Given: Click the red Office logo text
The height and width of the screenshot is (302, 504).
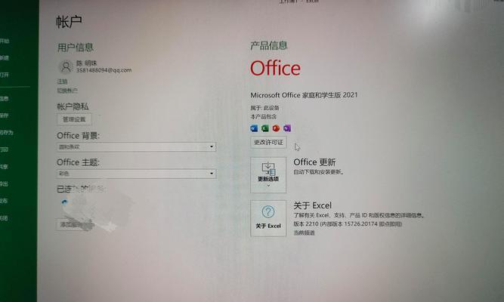Looking at the screenshot, I should (x=275, y=68).
